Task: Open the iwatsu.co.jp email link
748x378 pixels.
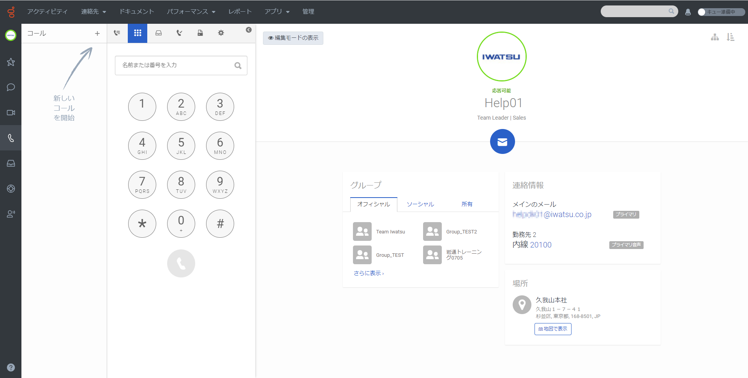Action: (x=552, y=214)
